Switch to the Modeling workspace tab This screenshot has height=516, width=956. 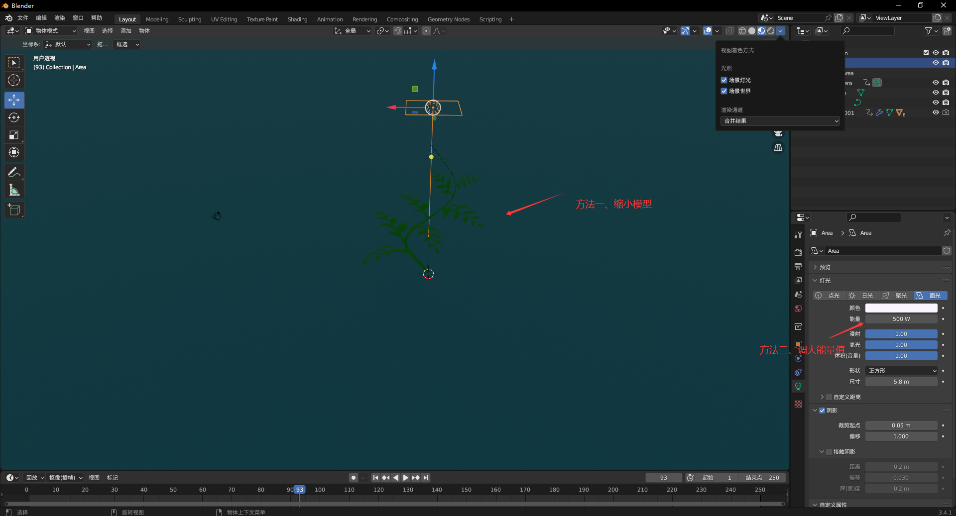157,19
